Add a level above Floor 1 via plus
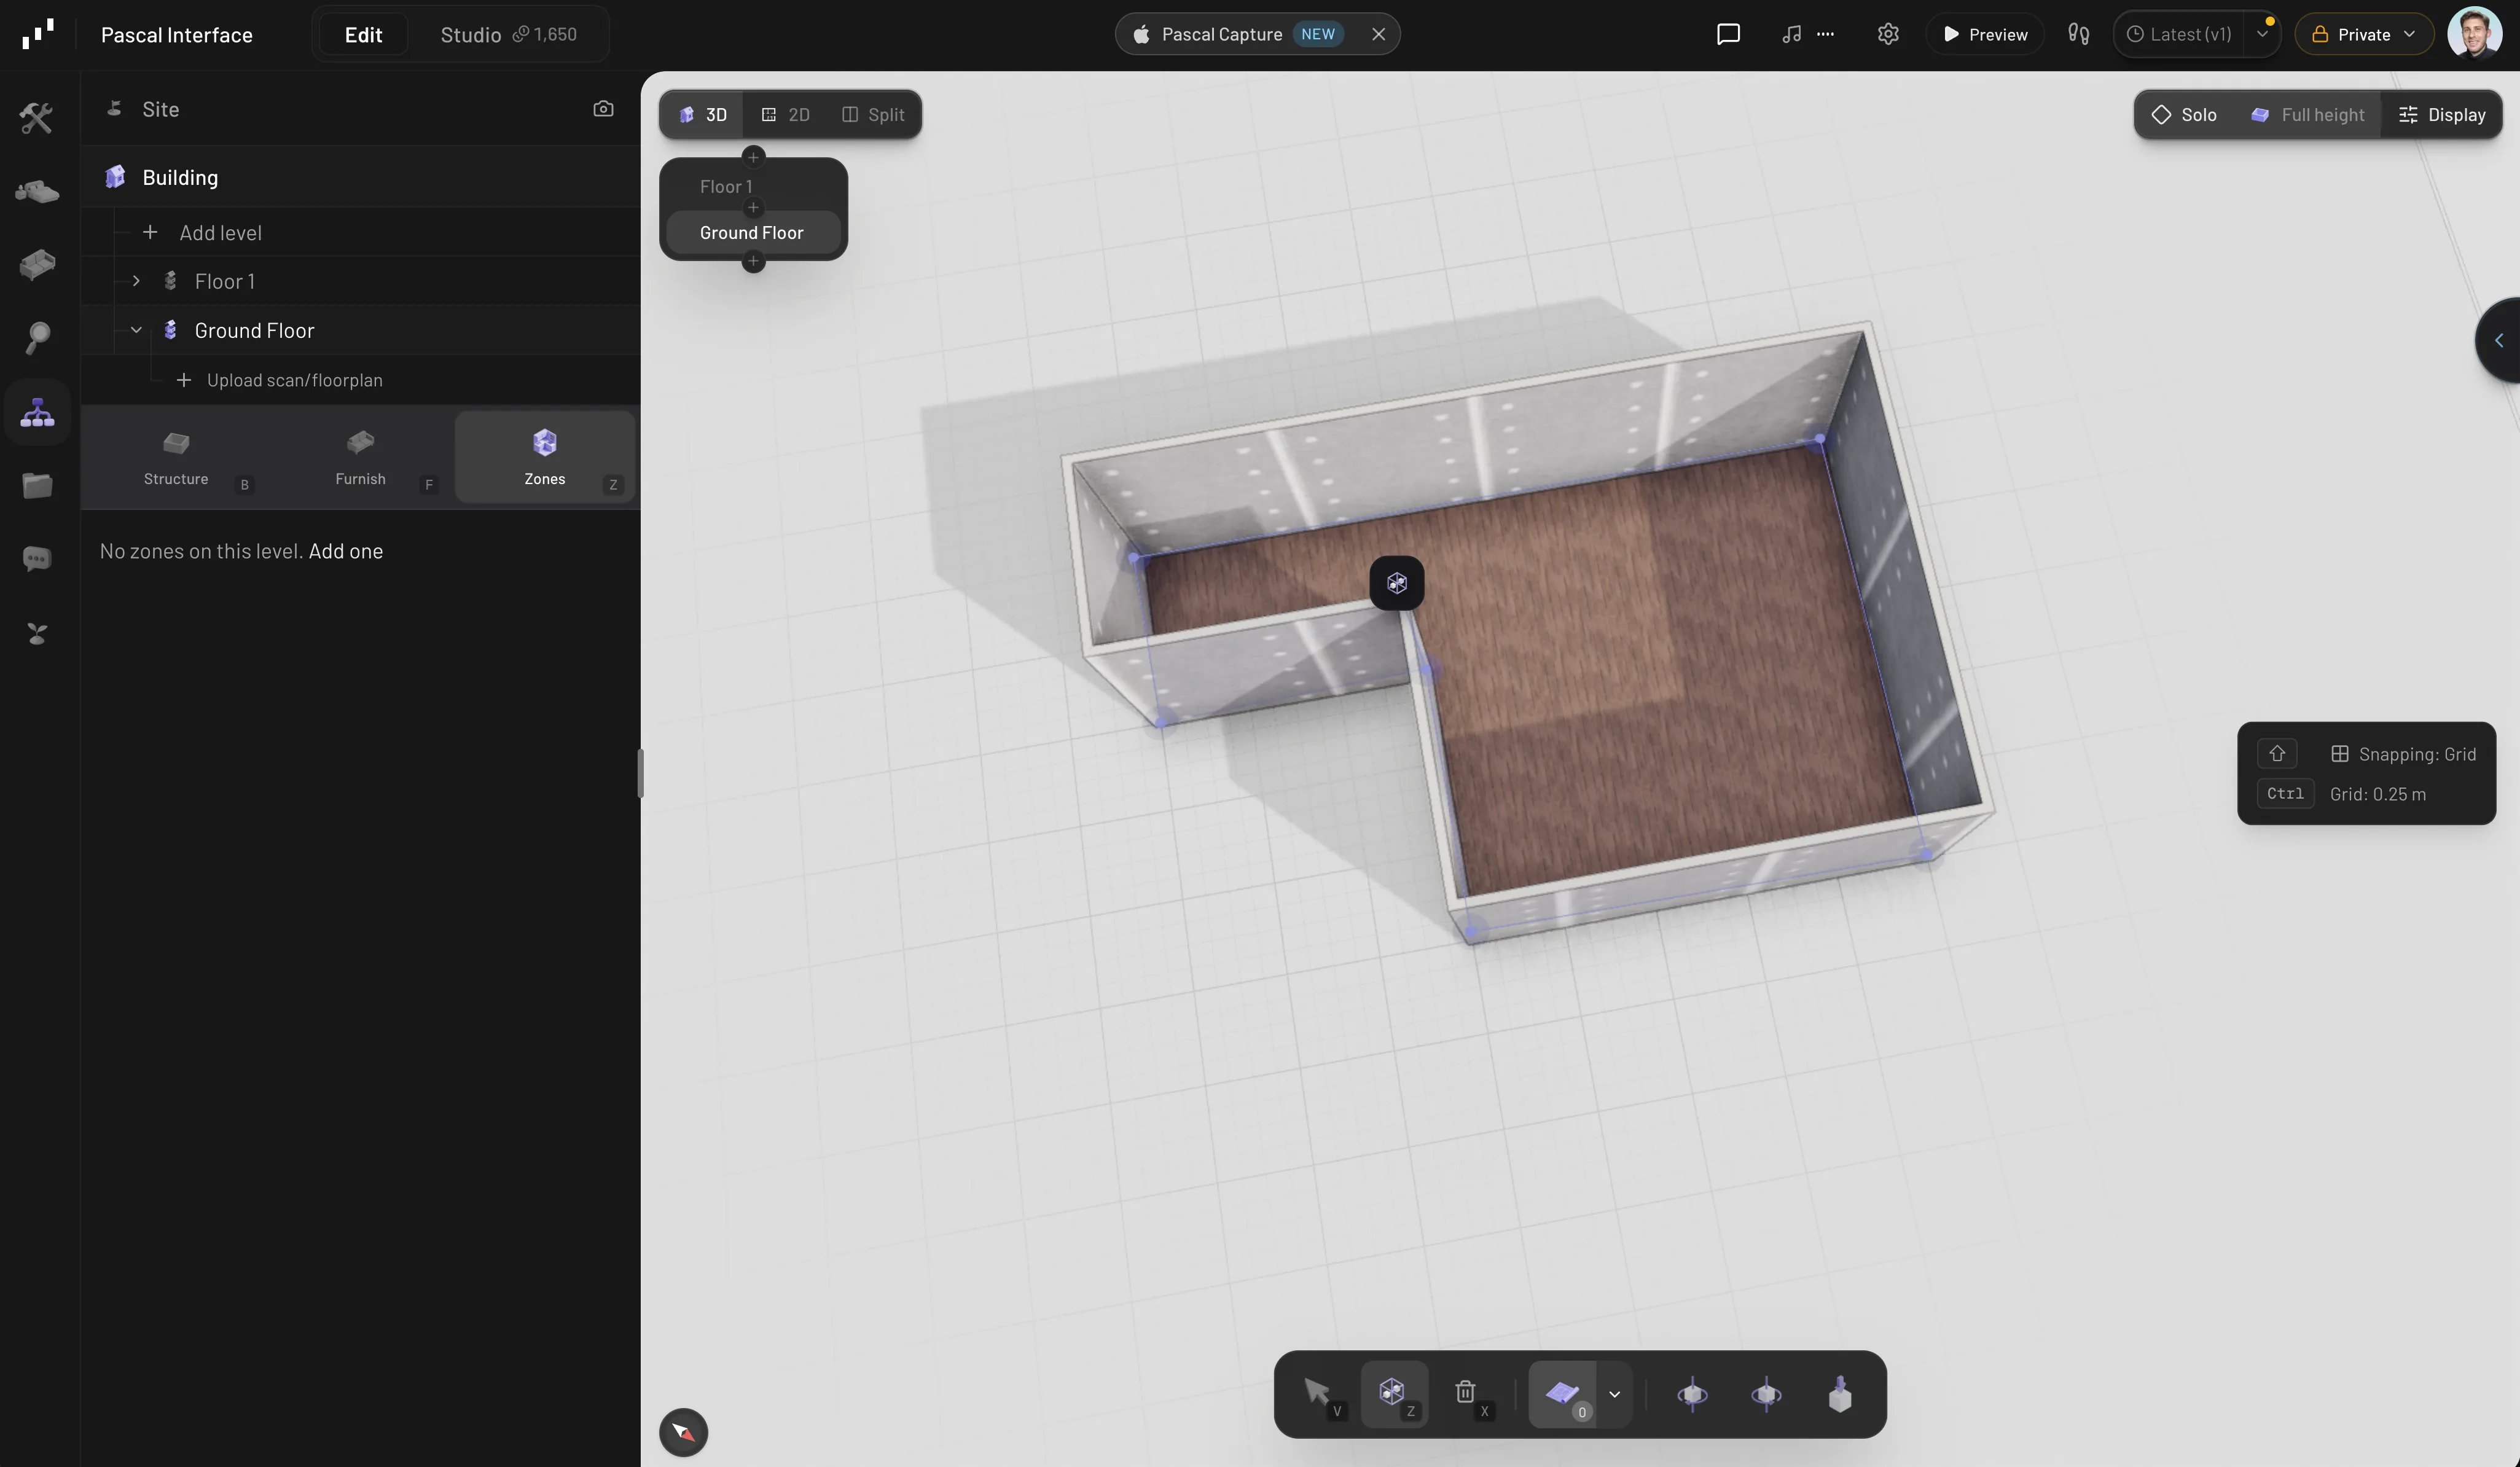Viewport: 2520px width, 1467px height. [x=753, y=157]
